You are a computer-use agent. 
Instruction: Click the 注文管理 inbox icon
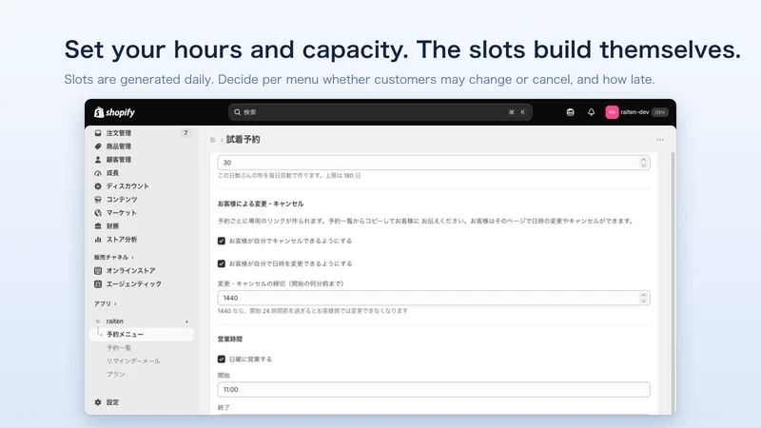point(98,133)
